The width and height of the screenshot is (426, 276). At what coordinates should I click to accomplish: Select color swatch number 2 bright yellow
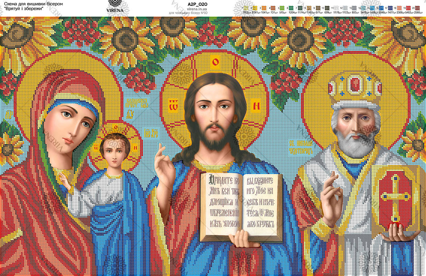[x=255, y=8]
